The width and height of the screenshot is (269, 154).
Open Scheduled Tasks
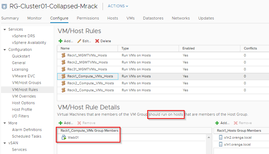tap(27, 136)
